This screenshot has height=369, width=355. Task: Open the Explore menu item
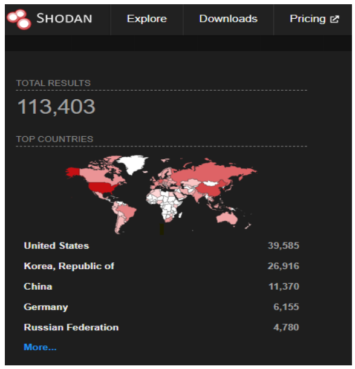click(147, 19)
